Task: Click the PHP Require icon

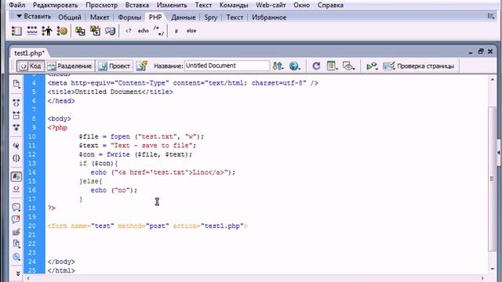Action: pyautogui.click(x=95, y=31)
